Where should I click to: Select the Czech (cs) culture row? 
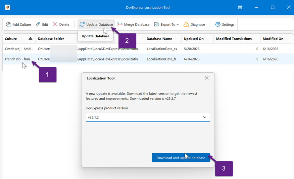148,49
